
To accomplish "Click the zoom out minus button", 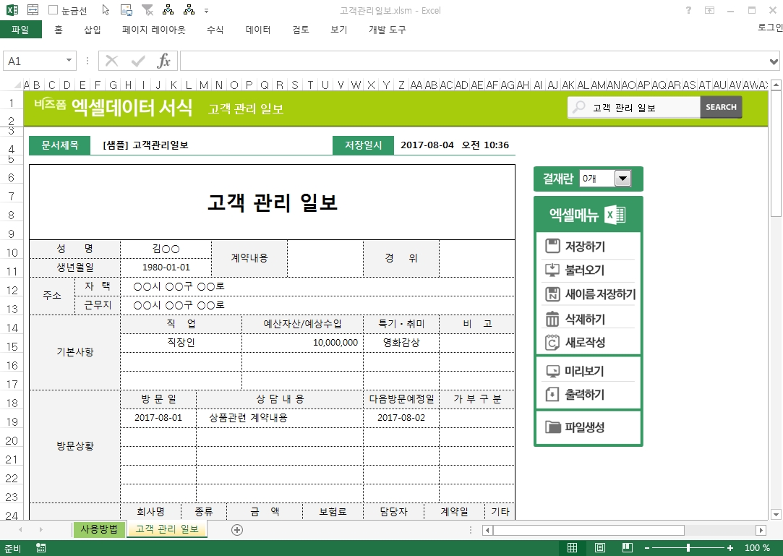I will [647, 548].
